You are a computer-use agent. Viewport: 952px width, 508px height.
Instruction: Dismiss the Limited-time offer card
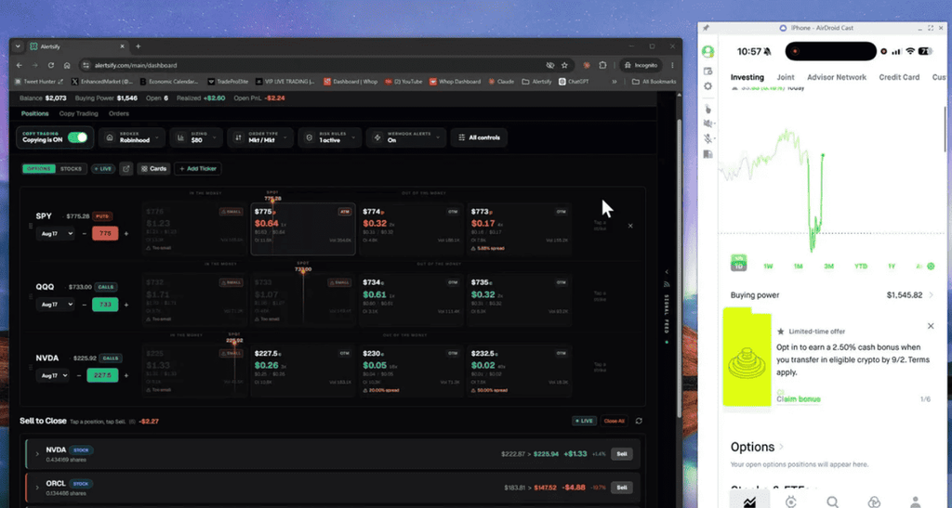point(930,326)
